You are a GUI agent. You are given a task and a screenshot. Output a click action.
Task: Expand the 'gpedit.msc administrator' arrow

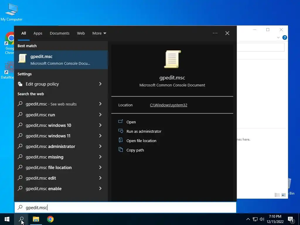click(100, 146)
